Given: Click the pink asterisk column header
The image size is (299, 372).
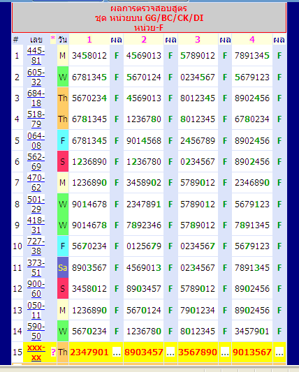Looking at the screenshot, I should coord(52,38).
